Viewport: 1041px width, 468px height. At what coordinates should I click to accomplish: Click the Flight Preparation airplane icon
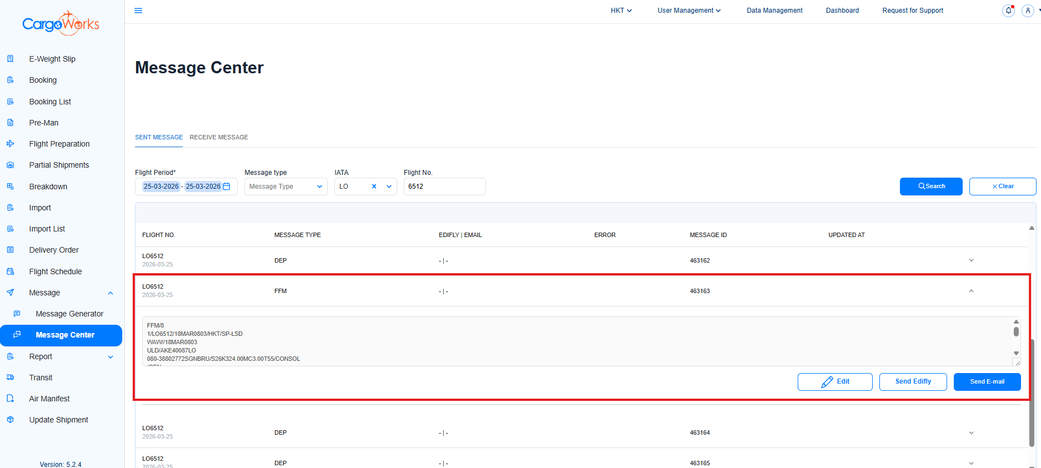[x=10, y=144]
